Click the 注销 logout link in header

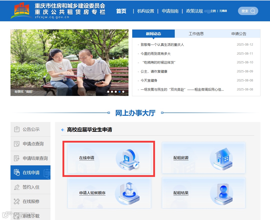click(x=213, y=11)
